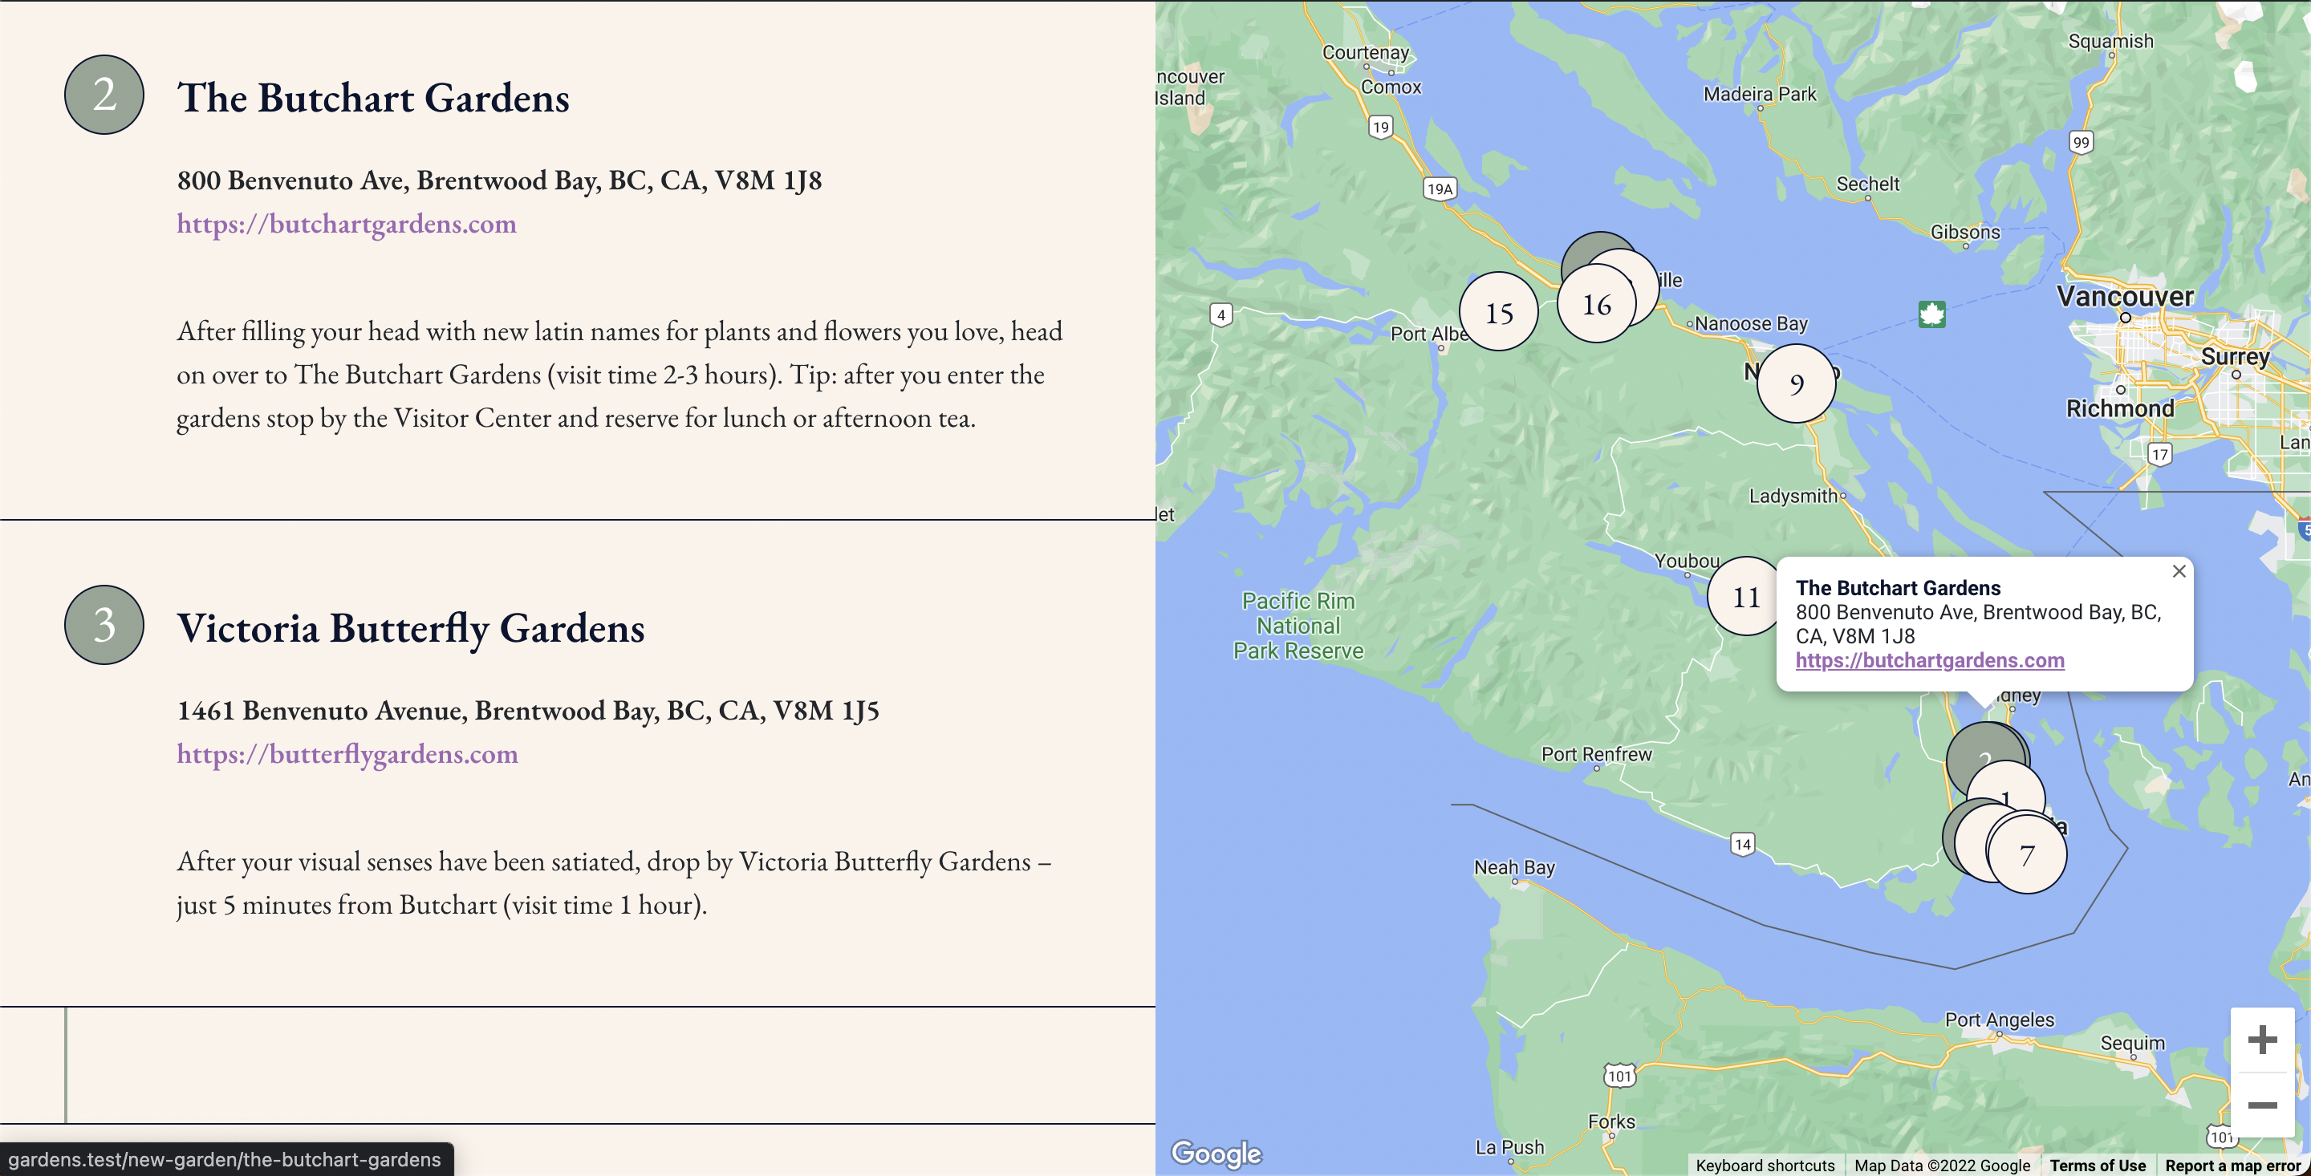2311x1176 pixels.
Task: Close the Butchart Gardens info popup
Action: tap(2179, 571)
